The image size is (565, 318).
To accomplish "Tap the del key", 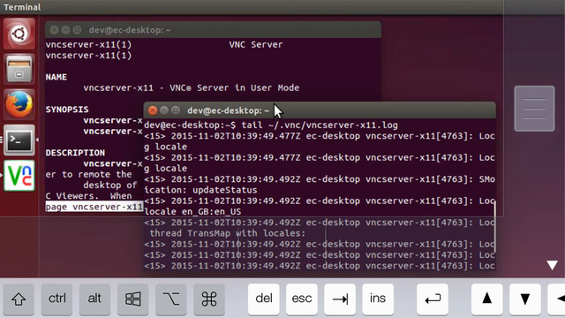I will click(x=264, y=299).
